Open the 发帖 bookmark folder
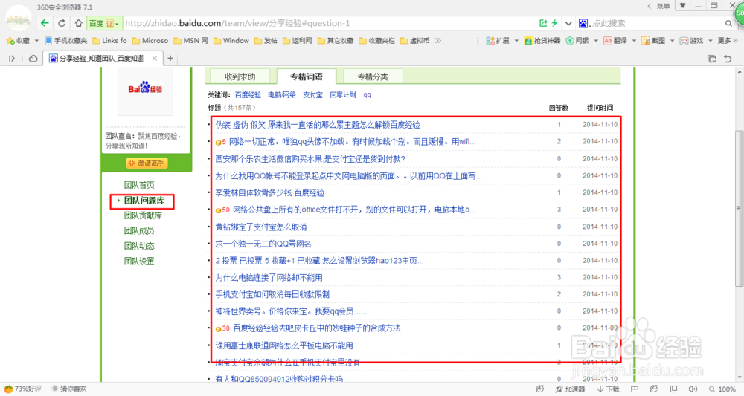 [x=266, y=41]
